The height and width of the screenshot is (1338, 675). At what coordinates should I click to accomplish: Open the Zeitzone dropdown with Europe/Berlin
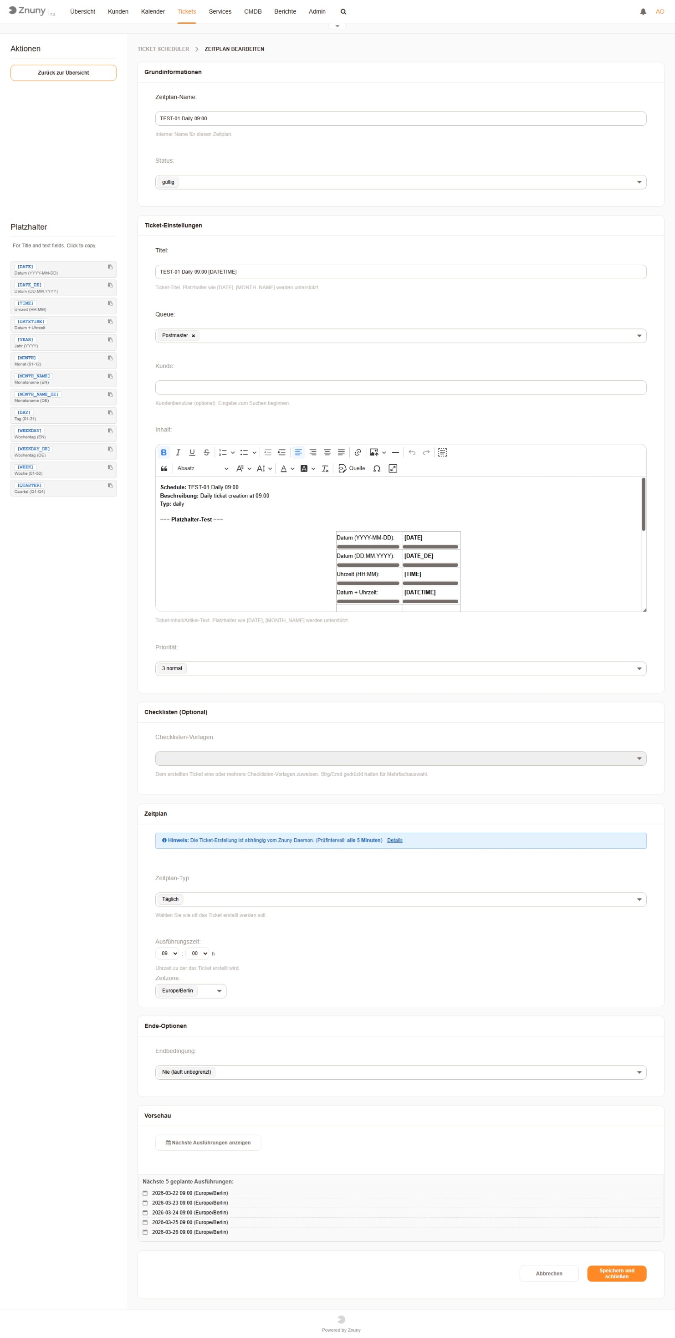pyautogui.click(x=190, y=991)
